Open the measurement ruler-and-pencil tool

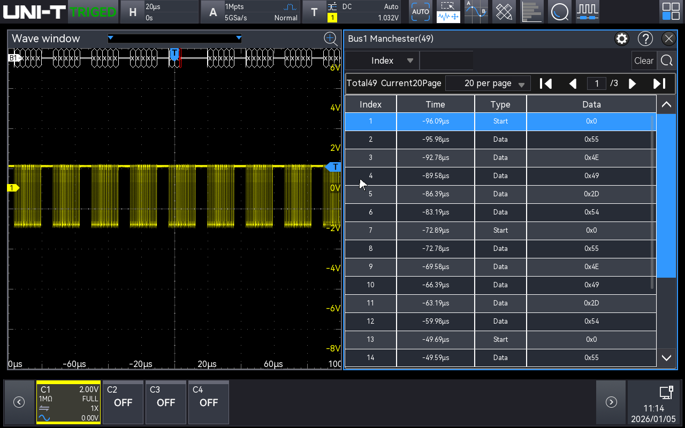[504, 12]
